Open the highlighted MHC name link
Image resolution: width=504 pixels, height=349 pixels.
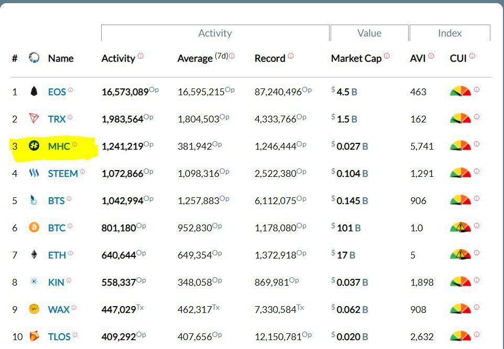[x=59, y=147]
